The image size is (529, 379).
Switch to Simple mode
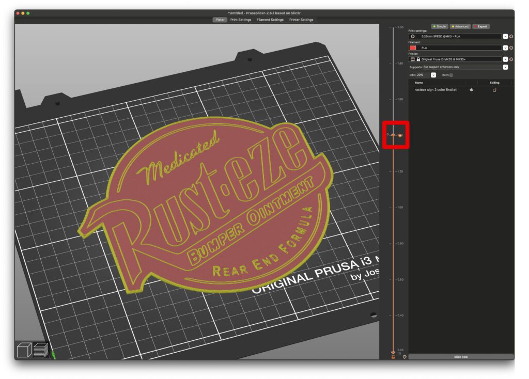pos(441,26)
